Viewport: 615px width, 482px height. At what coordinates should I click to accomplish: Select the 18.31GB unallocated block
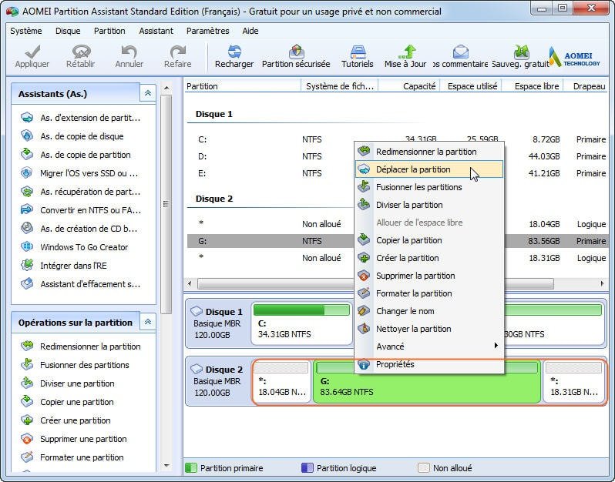574,382
